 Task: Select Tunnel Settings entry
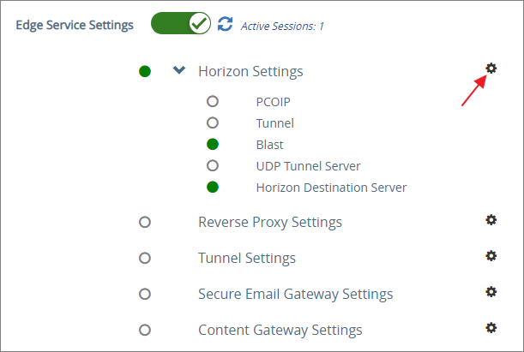(x=247, y=259)
